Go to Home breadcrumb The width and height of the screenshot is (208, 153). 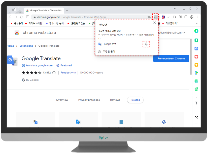click(x=11, y=46)
